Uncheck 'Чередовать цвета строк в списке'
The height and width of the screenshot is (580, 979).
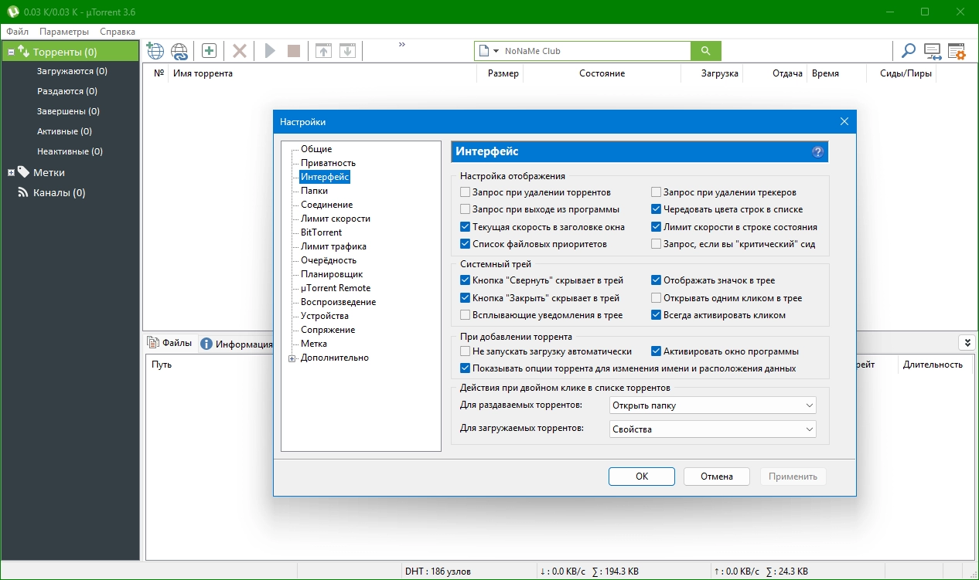[657, 209]
